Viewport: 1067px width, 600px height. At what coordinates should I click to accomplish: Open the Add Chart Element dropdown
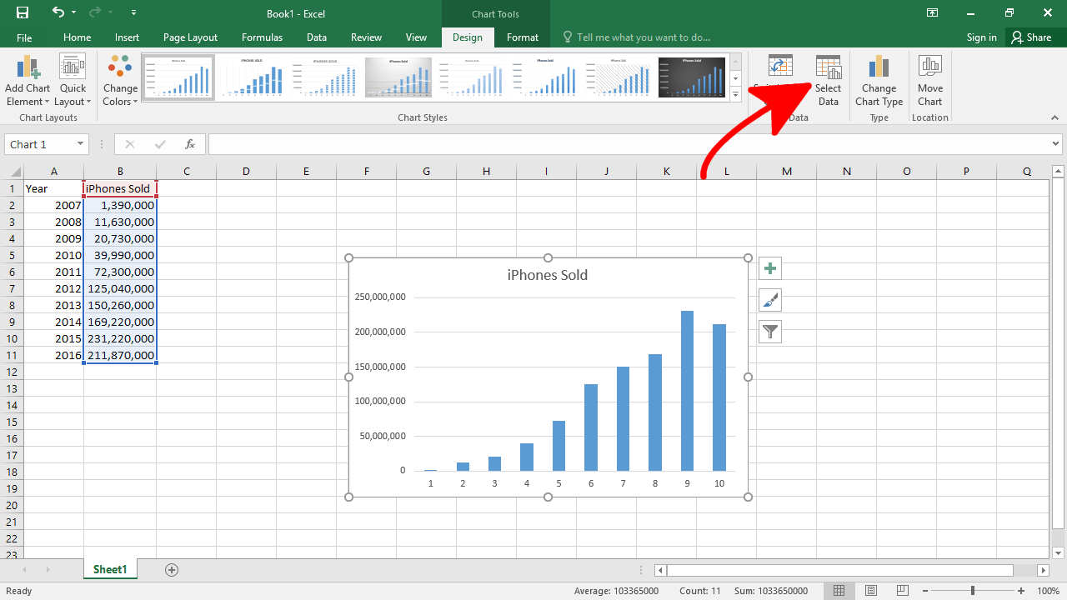(x=28, y=81)
